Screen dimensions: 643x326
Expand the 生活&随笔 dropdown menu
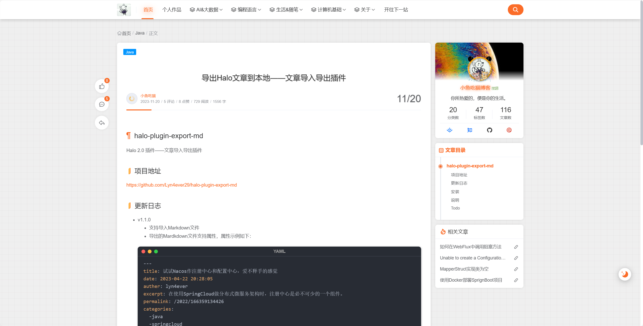coord(286,10)
